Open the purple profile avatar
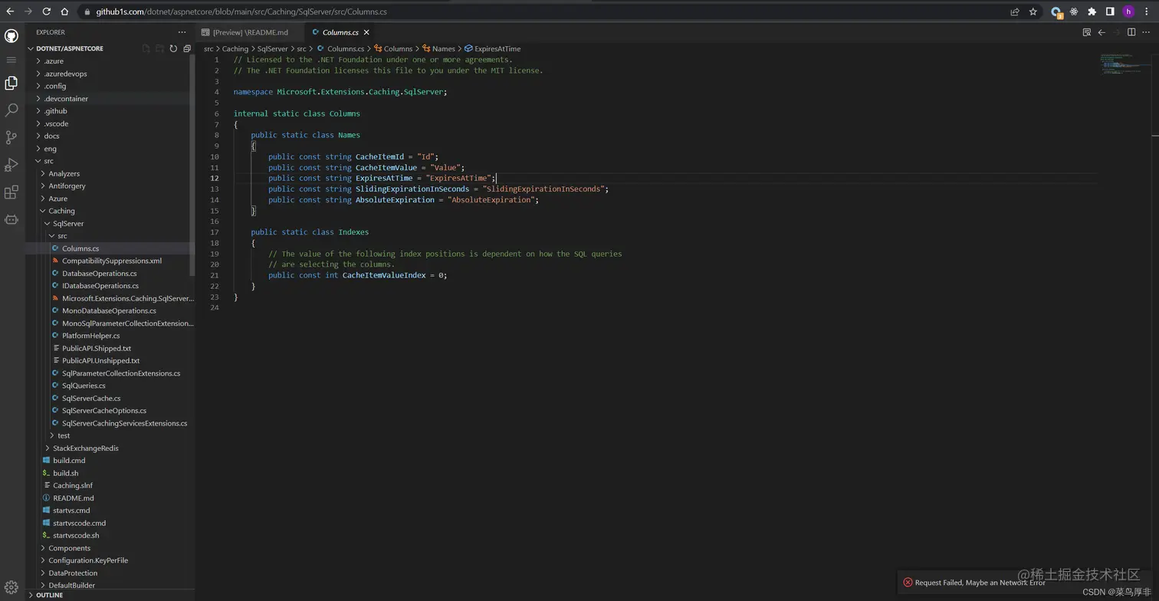 click(1128, 11)
